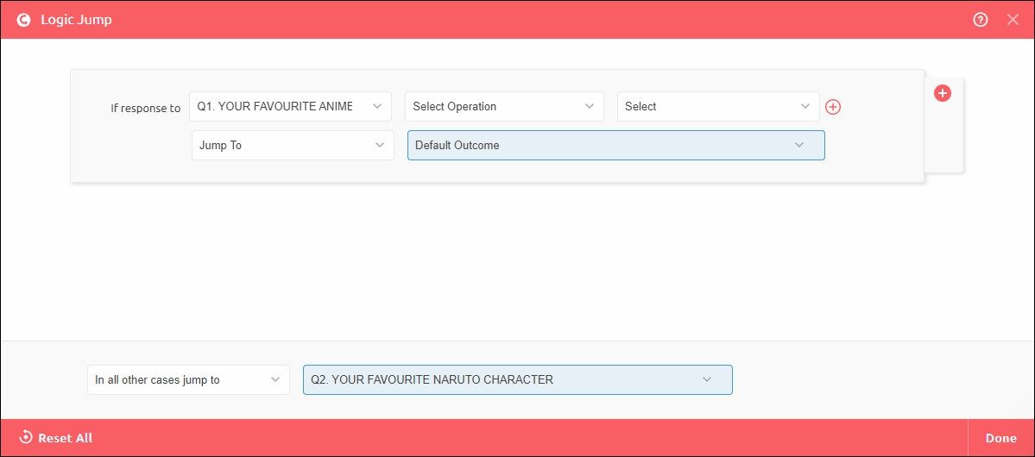The width and height of the screenshot is (1035, 457).
Task: Add another condition with outlined plus icon
Action: pos(833,107)
